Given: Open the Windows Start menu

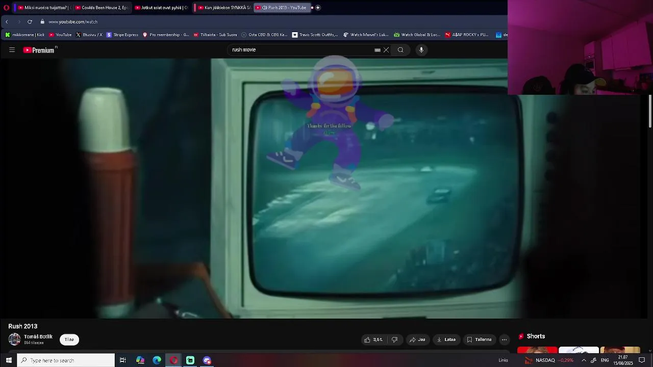Looking at the screenshot, I should [8, 360].
